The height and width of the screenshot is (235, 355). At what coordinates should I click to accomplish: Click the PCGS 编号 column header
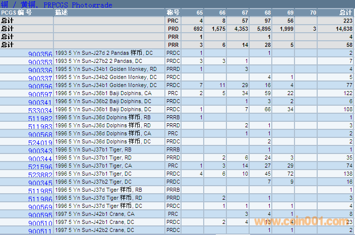(x=17, y=12)
